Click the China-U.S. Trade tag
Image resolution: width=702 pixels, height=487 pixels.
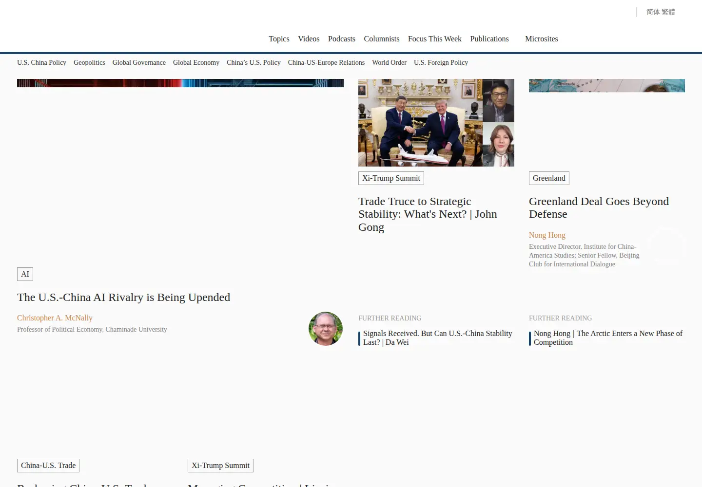(48, 466)
